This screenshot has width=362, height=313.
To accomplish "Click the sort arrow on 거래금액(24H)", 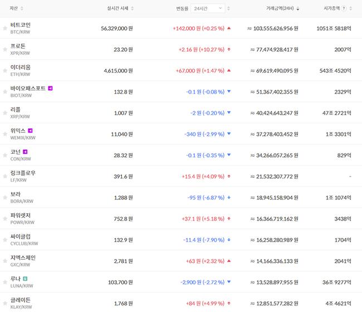I will (297, 9).
